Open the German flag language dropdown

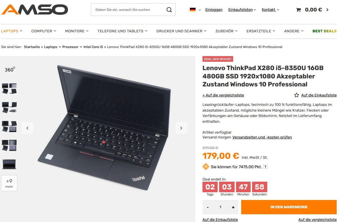(x=195, y=10)
